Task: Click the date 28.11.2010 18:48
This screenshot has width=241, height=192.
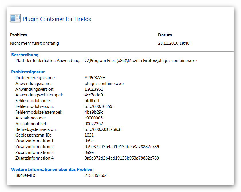Action: coord(174,43)
